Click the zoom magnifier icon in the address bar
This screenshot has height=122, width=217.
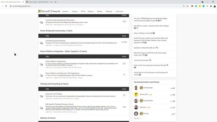184,6
